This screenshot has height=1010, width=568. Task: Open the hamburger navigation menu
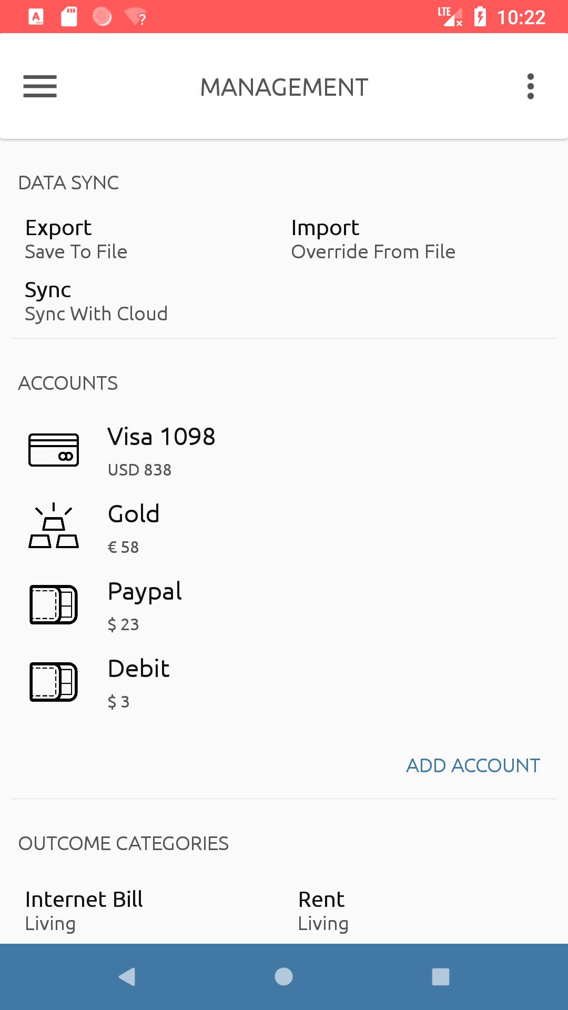coord(40,86)
